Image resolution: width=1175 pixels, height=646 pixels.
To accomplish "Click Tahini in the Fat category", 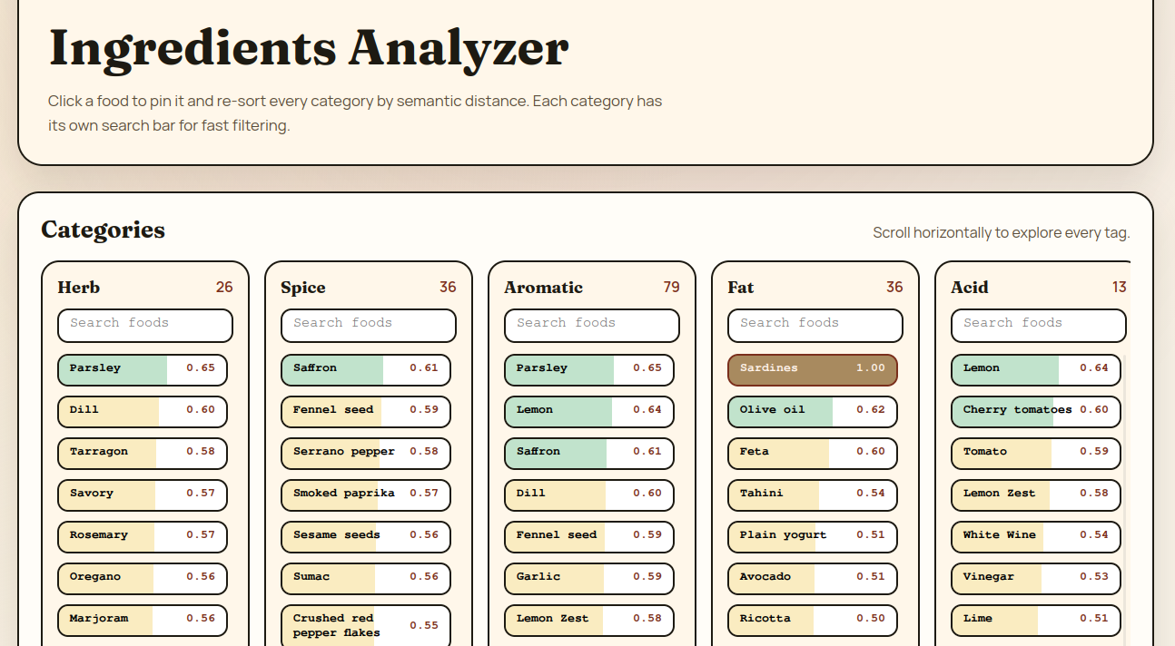I will pyautogui.click(x=812, y=494).
